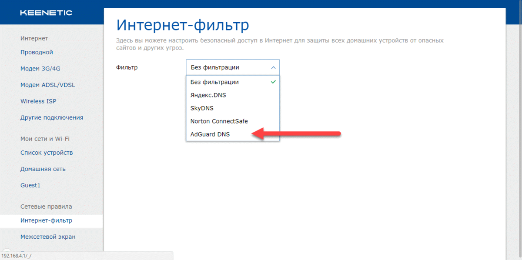Open Межсетевой экран page
Screen dimensions: 522x260
48,237
